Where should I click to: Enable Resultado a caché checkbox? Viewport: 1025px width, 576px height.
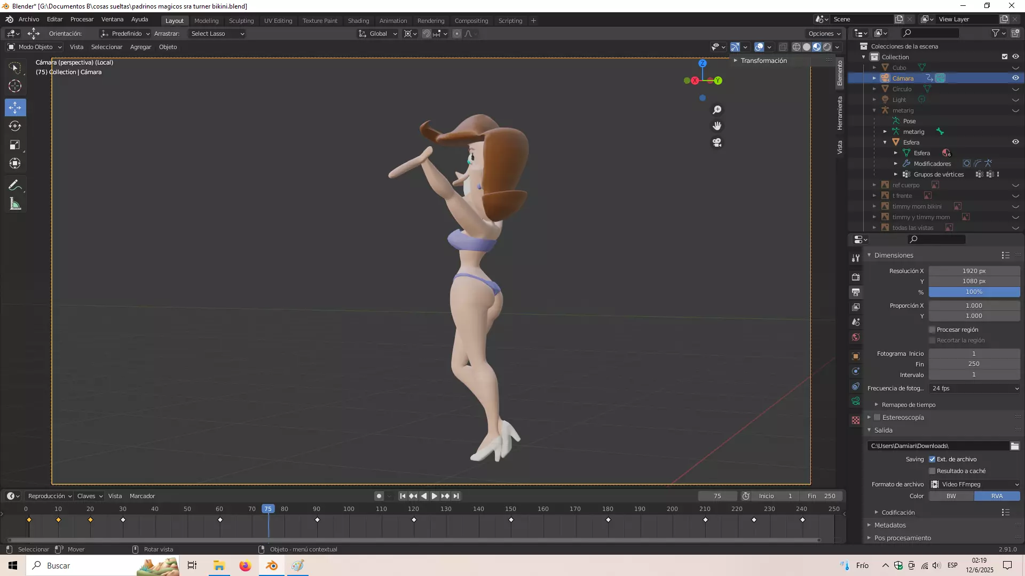point(932,471)
